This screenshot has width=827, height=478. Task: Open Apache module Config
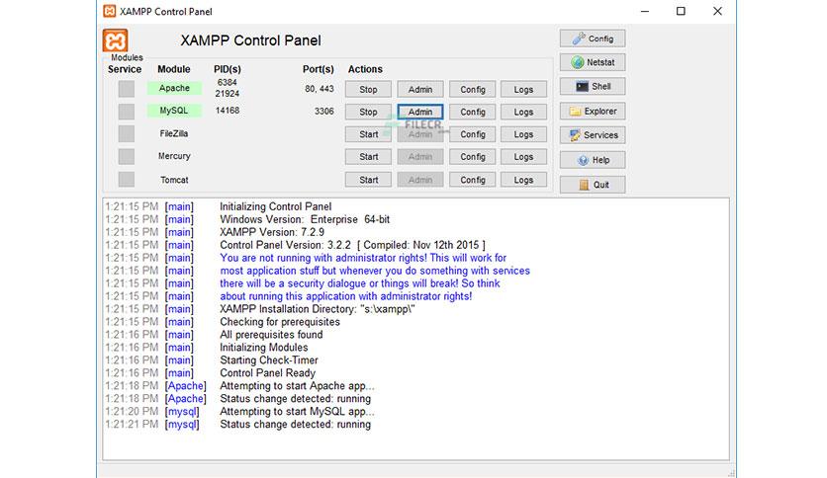(472, 90)
